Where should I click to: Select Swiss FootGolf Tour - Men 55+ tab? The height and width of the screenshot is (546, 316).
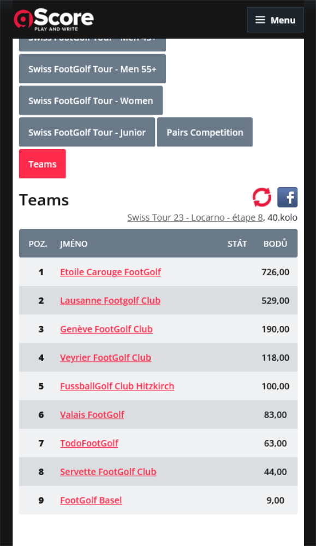click(x=92, y=69)
